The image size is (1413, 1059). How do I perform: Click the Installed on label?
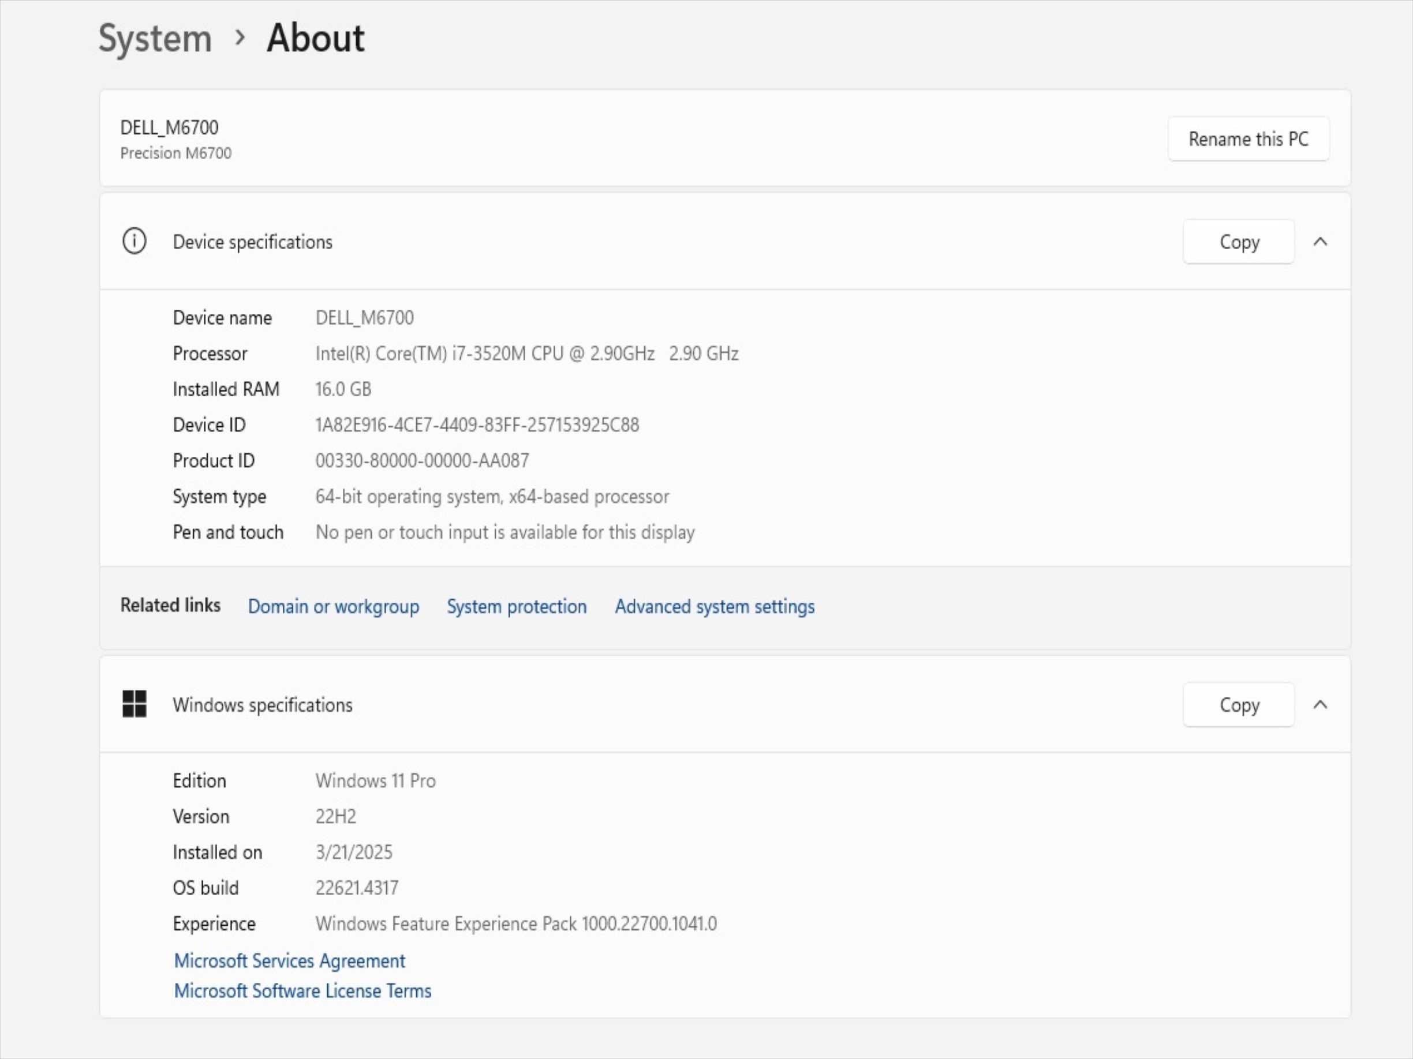pos(217,851)
